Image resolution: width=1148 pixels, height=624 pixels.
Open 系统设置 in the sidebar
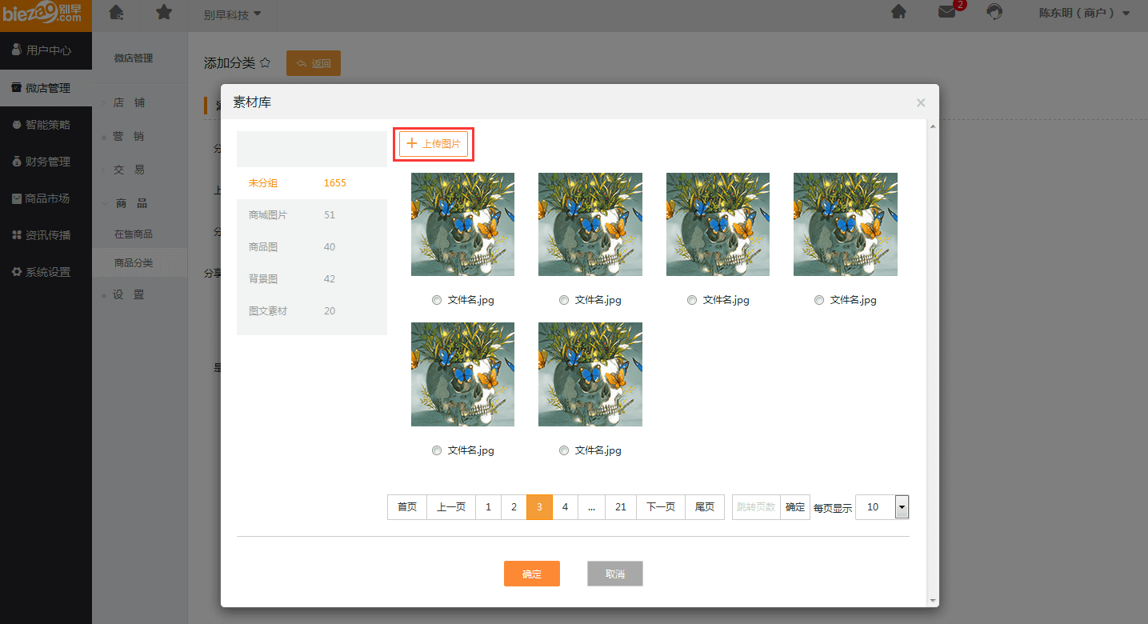click(46, 272)
